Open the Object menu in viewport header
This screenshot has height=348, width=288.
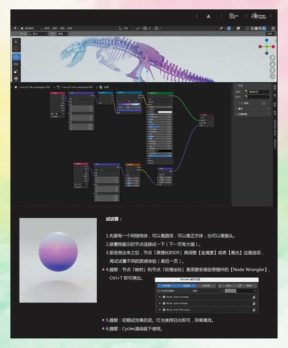70,28
